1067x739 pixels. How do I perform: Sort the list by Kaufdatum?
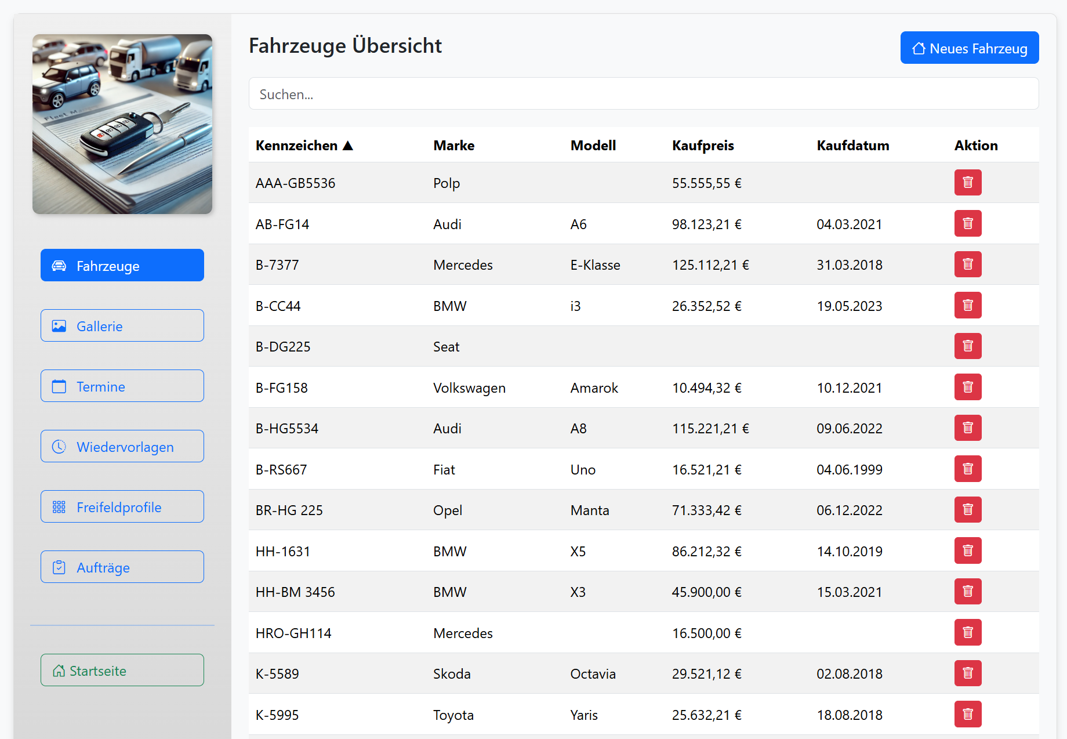point(852,146)
